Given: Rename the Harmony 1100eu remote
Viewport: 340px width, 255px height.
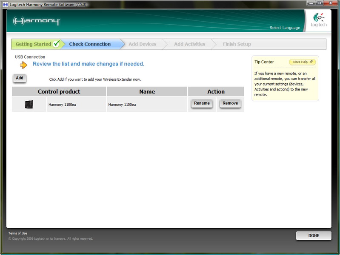Looking at the screenshot, I should (202, 103).
